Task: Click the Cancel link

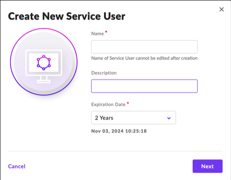Action: 17,166
